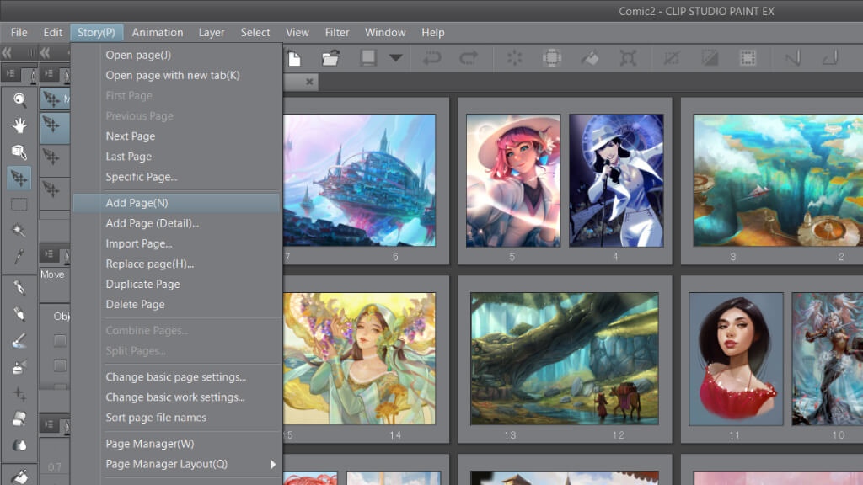This screenshot has height=485, width=863.
Task: Click the Undo arrow icon
Action: tap(431, 58)
